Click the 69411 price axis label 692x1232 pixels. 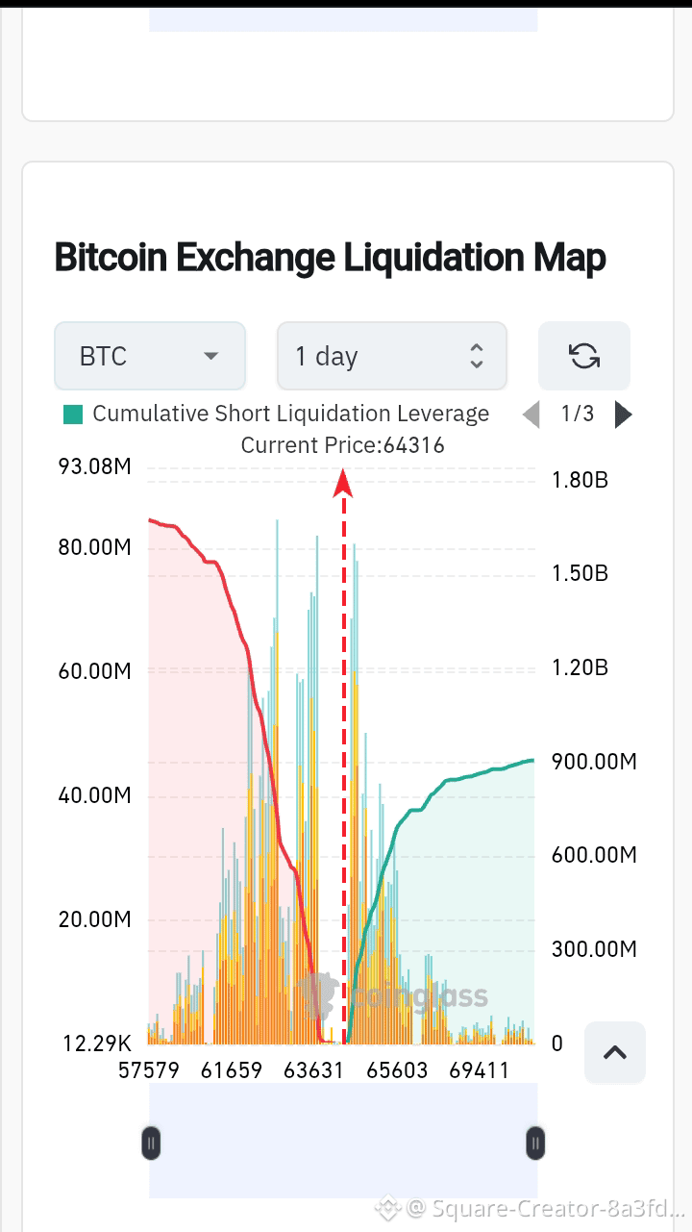pyautogui.click(x=479, y=1070)
